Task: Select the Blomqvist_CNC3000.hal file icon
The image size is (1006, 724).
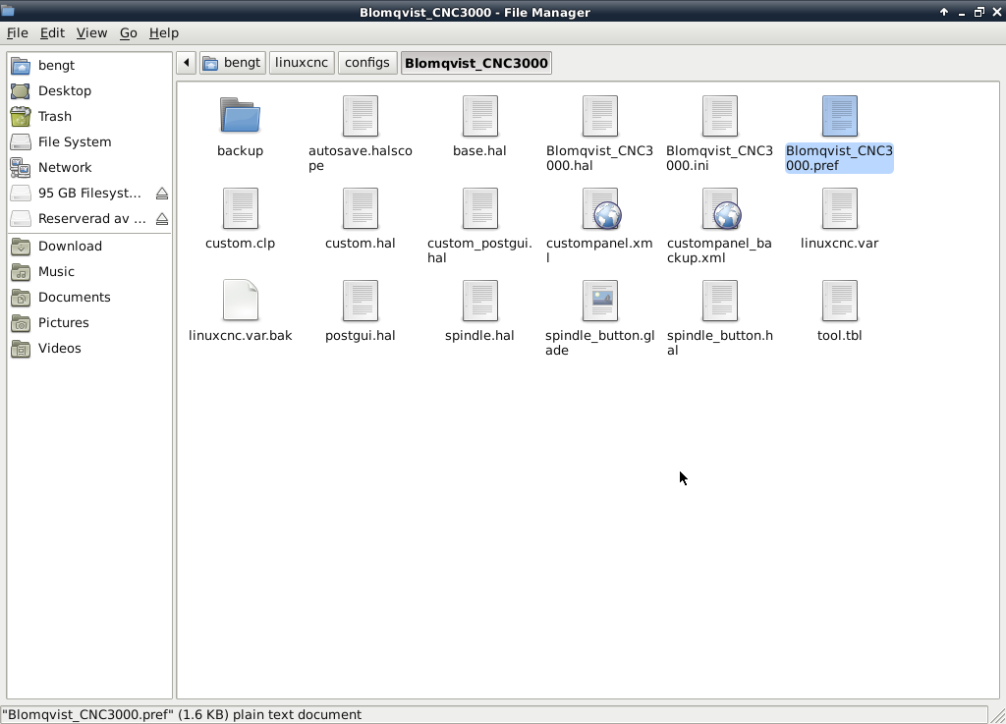Action: tap(600, 116)
